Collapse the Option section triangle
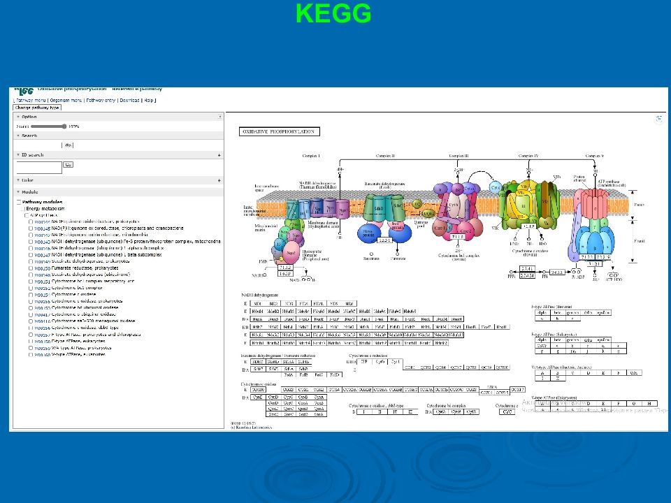This screenshot has width=671, height=503. coord(18,117)
